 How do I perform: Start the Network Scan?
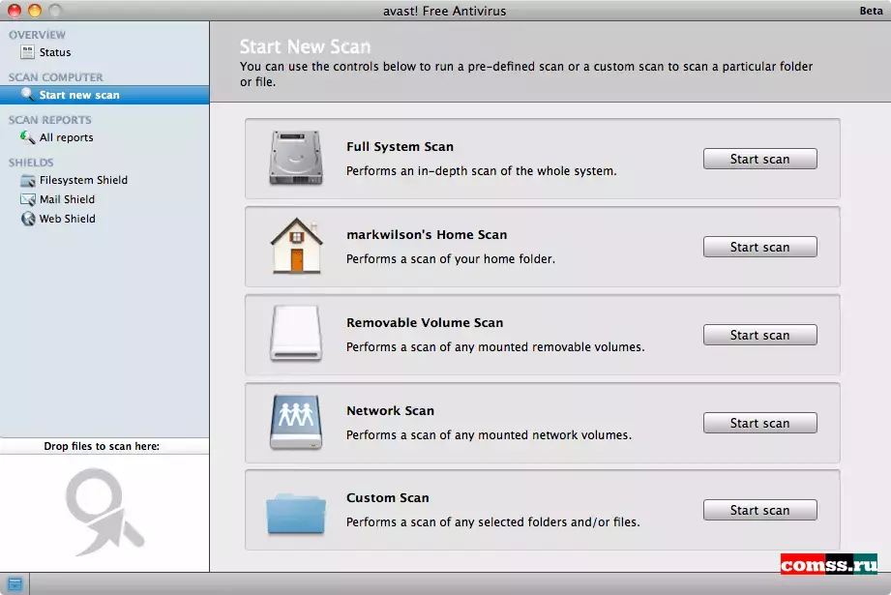pos(759,424)
